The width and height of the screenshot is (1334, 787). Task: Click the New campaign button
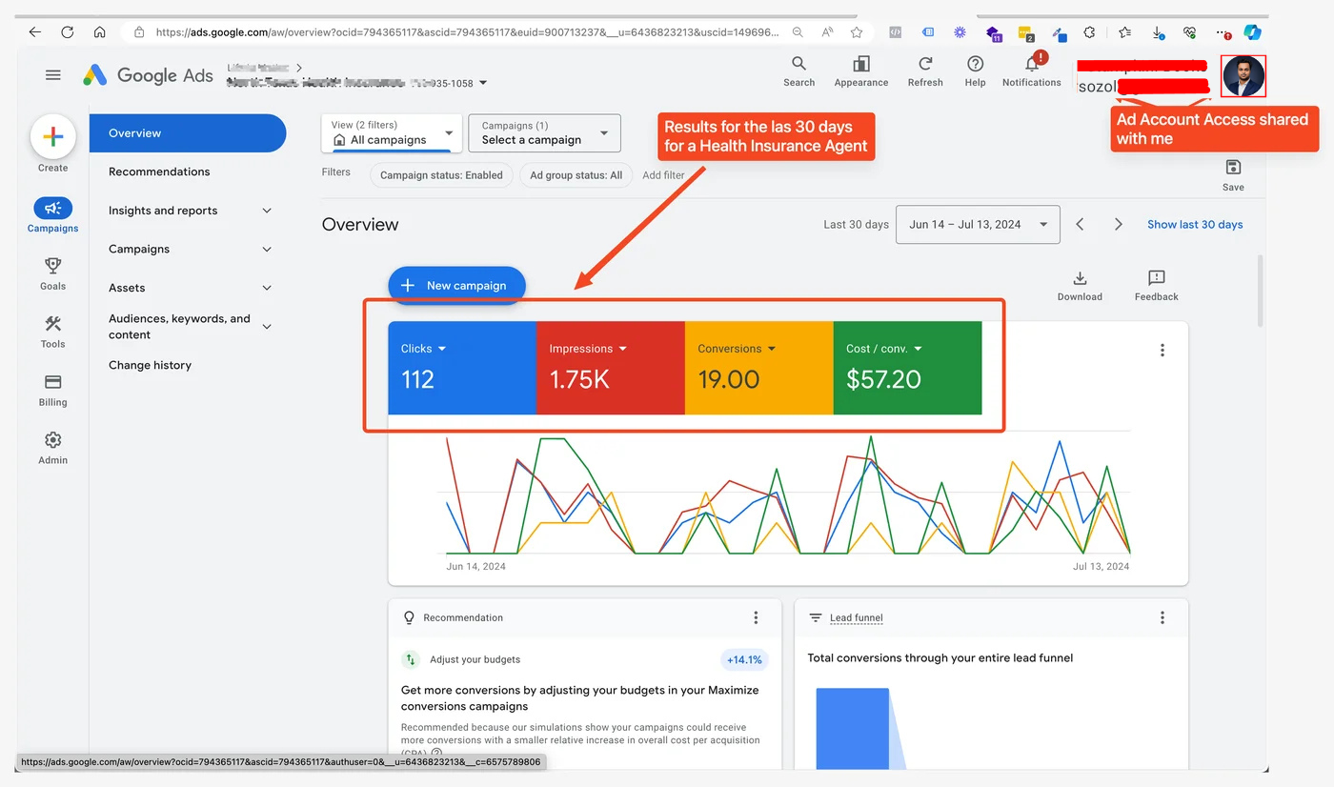456,286
